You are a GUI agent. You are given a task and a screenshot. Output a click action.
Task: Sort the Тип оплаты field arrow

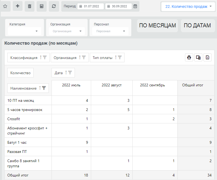116,57
